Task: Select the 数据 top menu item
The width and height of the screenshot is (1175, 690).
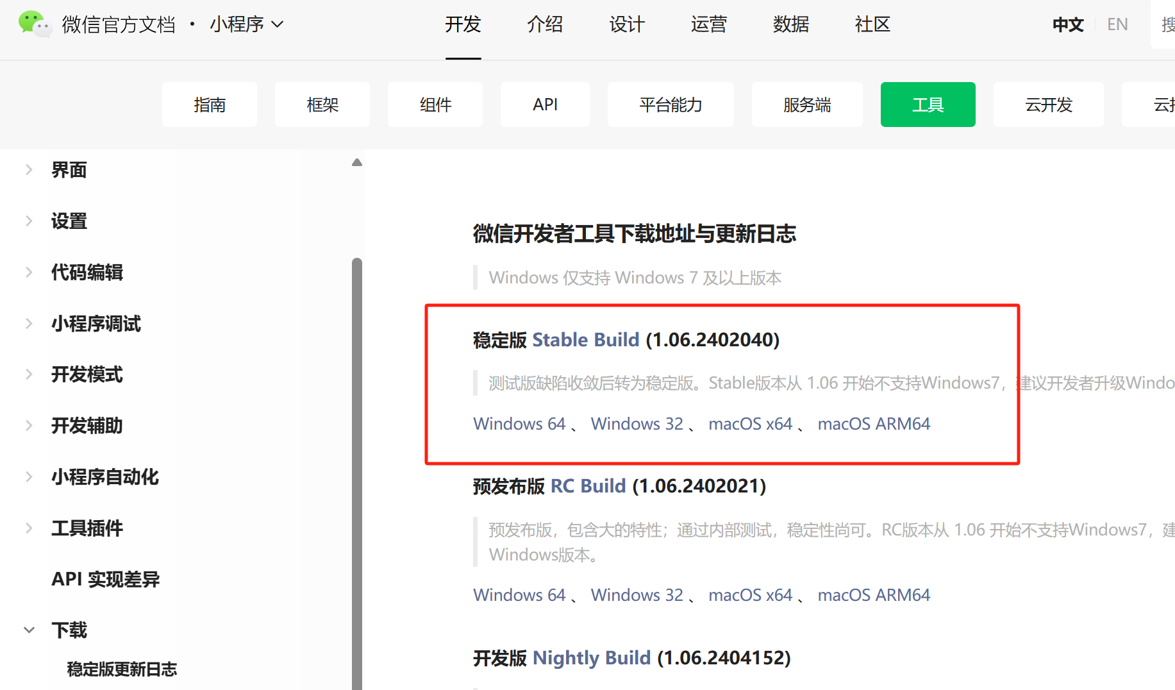Action: coord(791,24)
